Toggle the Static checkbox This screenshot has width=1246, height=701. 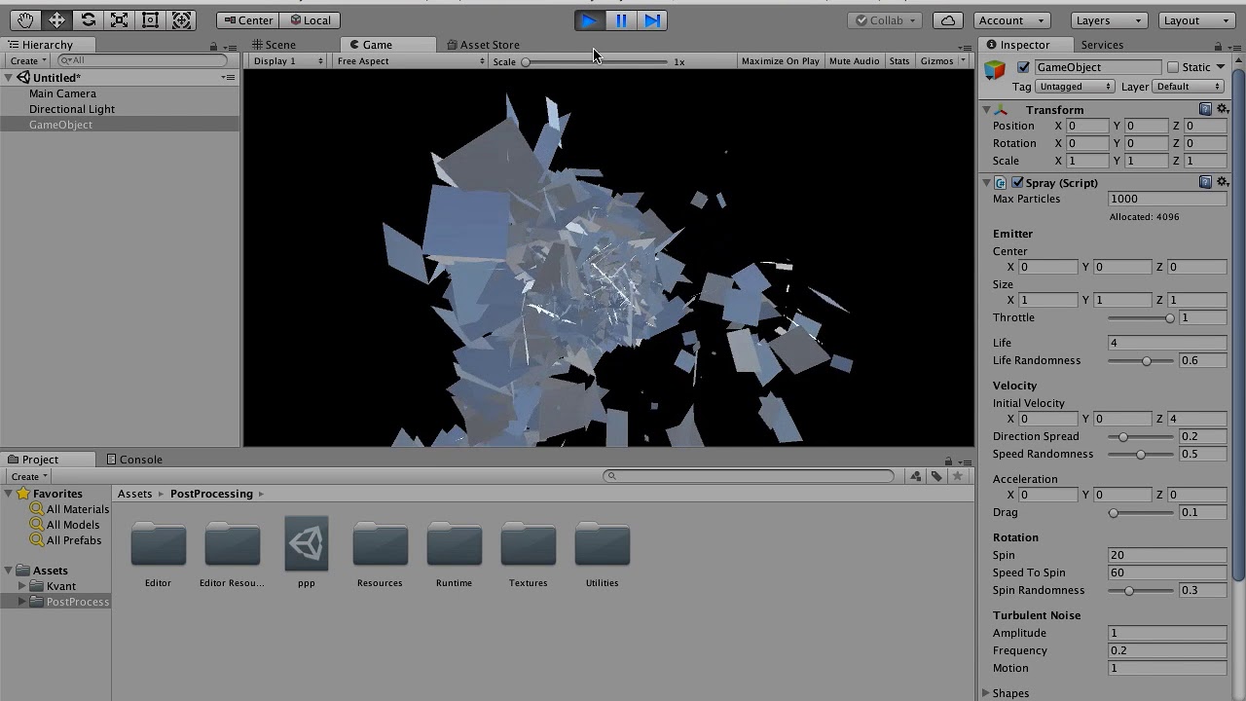pos(1173,67)
